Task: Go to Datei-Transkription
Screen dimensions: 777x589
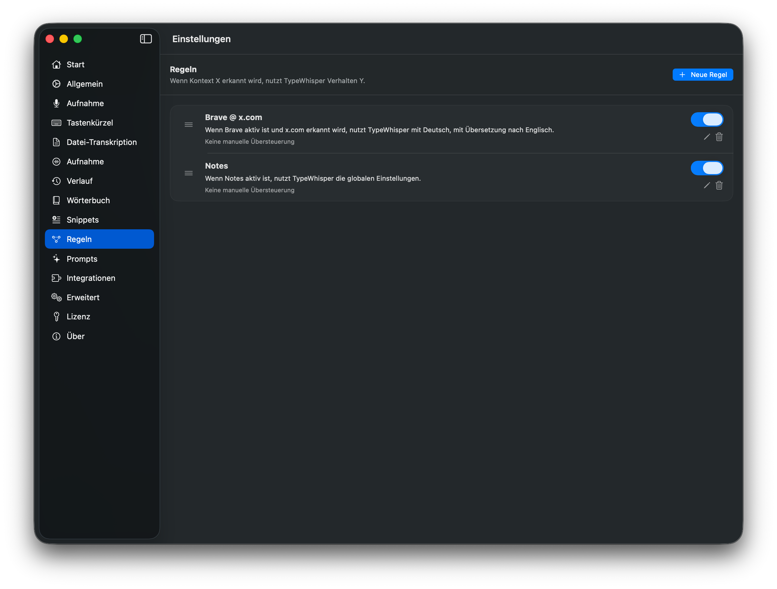Action: (x=99, y=142)
